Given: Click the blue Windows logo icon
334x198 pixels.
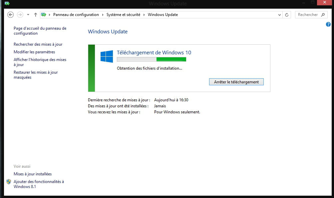Looking at the screenshot, I should click(x=107, y=56).
